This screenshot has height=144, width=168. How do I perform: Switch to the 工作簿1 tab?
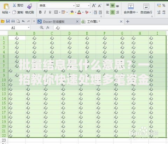tap(93, 22)
